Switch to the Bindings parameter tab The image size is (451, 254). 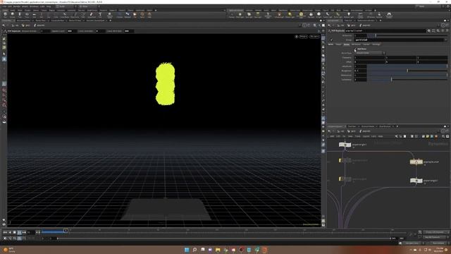point(376,44)
